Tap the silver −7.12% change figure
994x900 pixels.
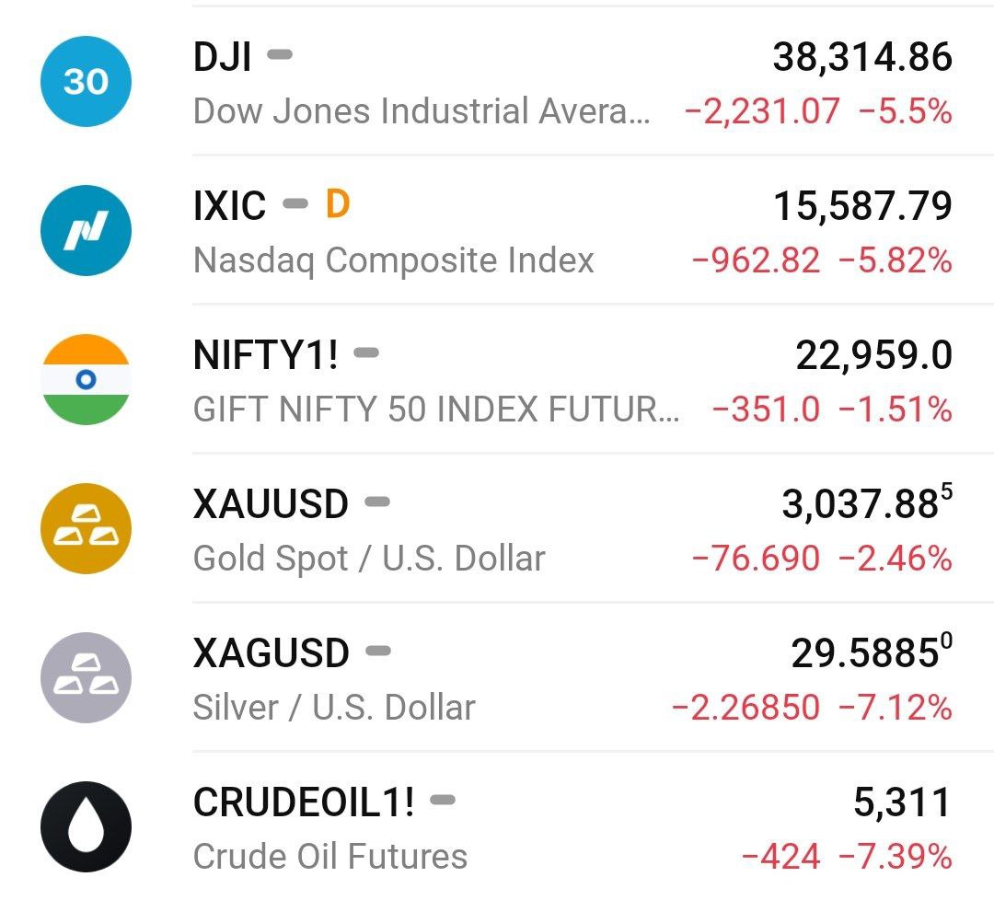coord(895,708)
